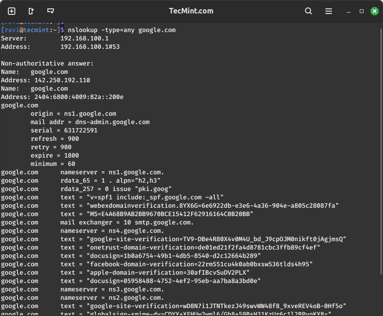Select Address value 192.168.100.1#53
Screen dimensions: 383x316
point(90,47)
